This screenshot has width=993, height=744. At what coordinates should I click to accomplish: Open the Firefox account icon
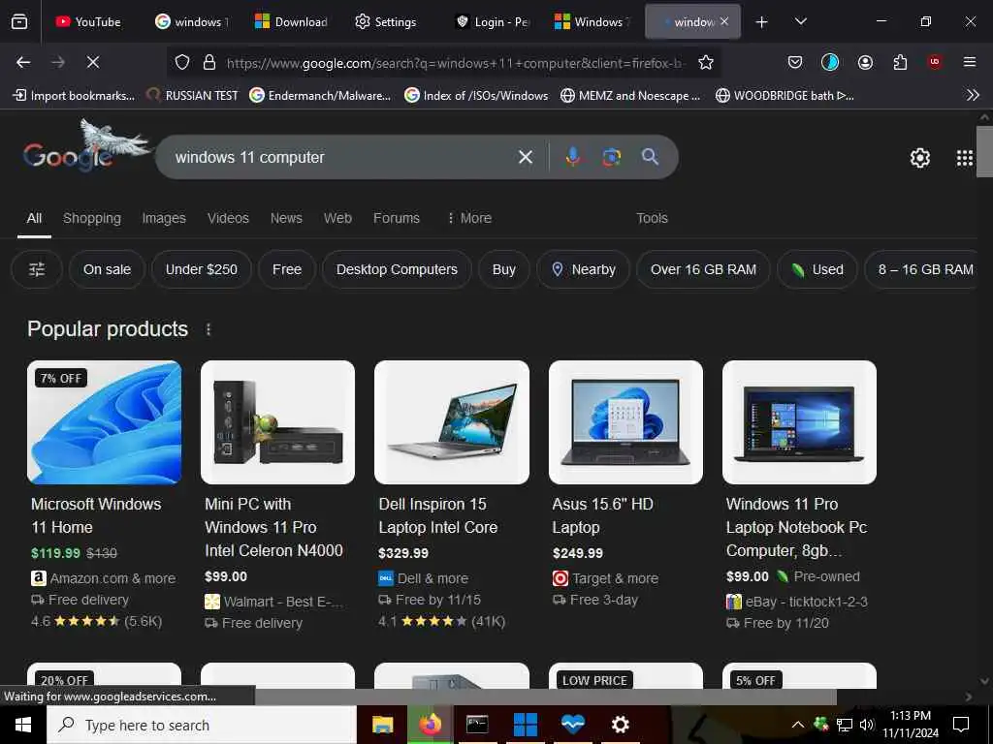[865, 62]
